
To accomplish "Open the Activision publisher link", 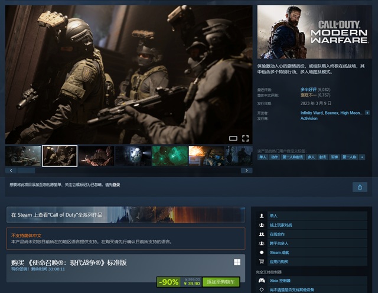I will click(309, 118).
